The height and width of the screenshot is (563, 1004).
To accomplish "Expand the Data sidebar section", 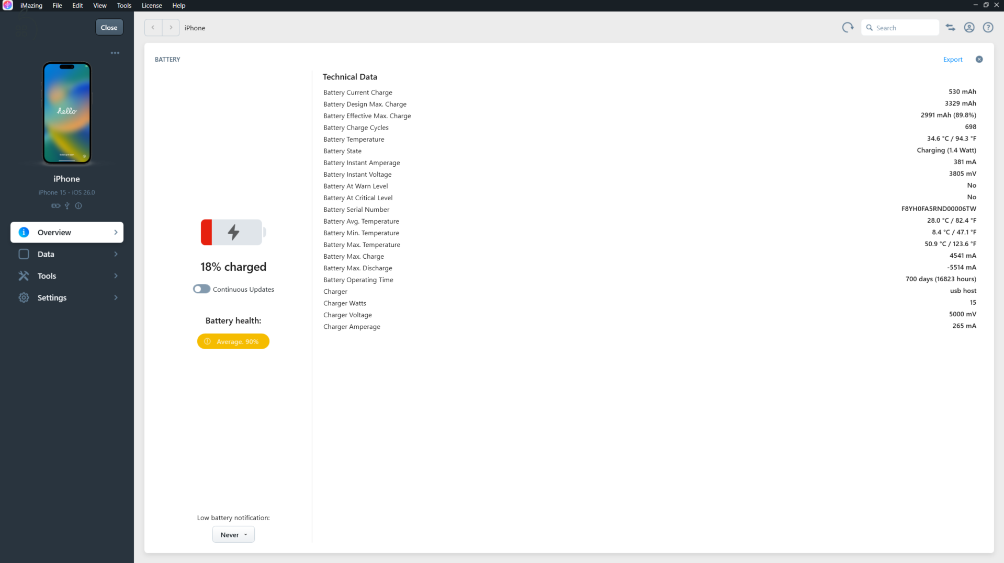I will click(x=67, y=254).
